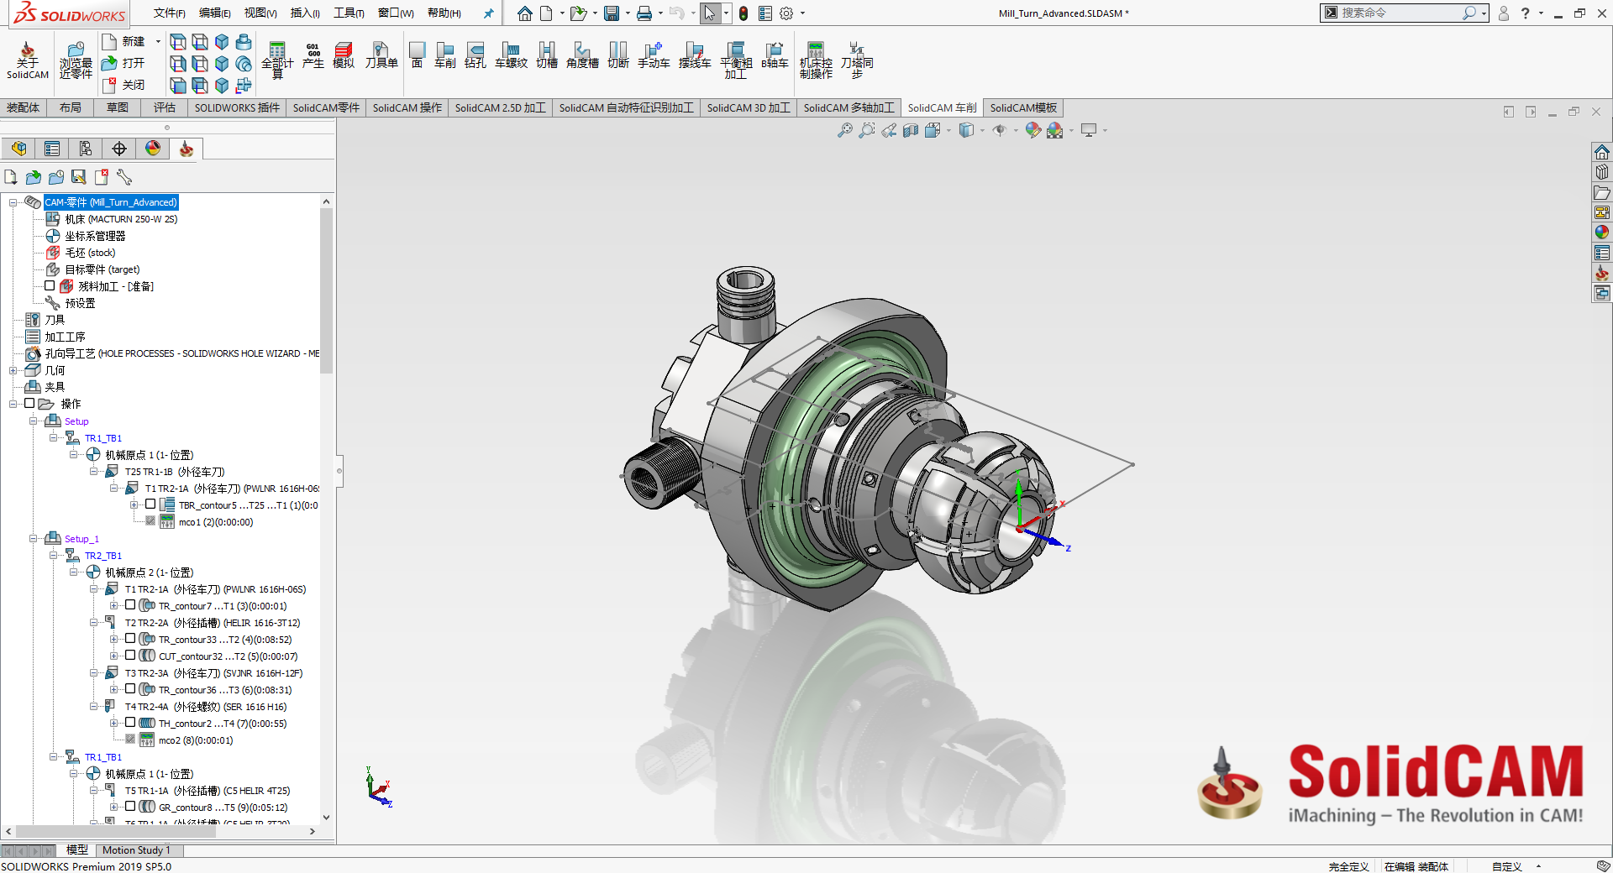Image resolution: width=1613 pixels, height=873 pixels.
Task: Click the 打开 button
Action: pos(123,63)
